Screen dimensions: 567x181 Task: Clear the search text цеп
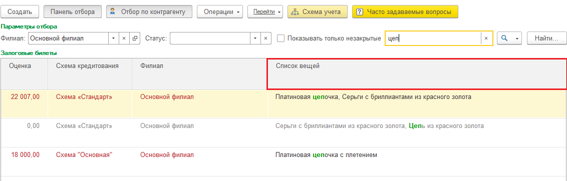(486, 38)
